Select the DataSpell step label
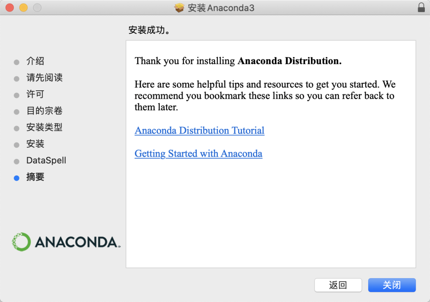430x302 pixels. click(46, 160)
